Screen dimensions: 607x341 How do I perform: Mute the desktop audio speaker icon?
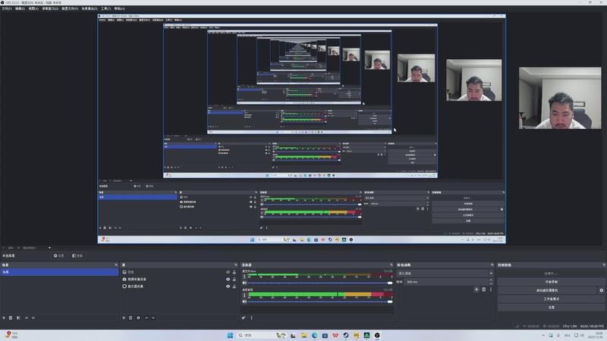pos(244,302)
